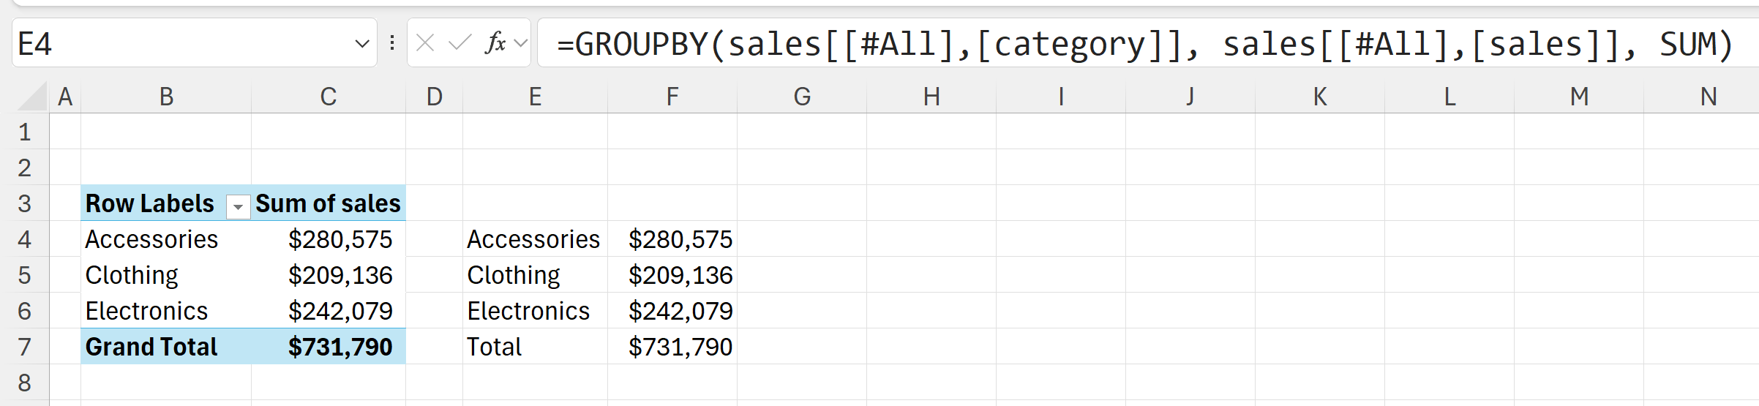This screenshot has height=406, width=1759.
Task: Click the Enter checkmark icon in formula bar
Action: pyautogui.click(x=460, y=43)
